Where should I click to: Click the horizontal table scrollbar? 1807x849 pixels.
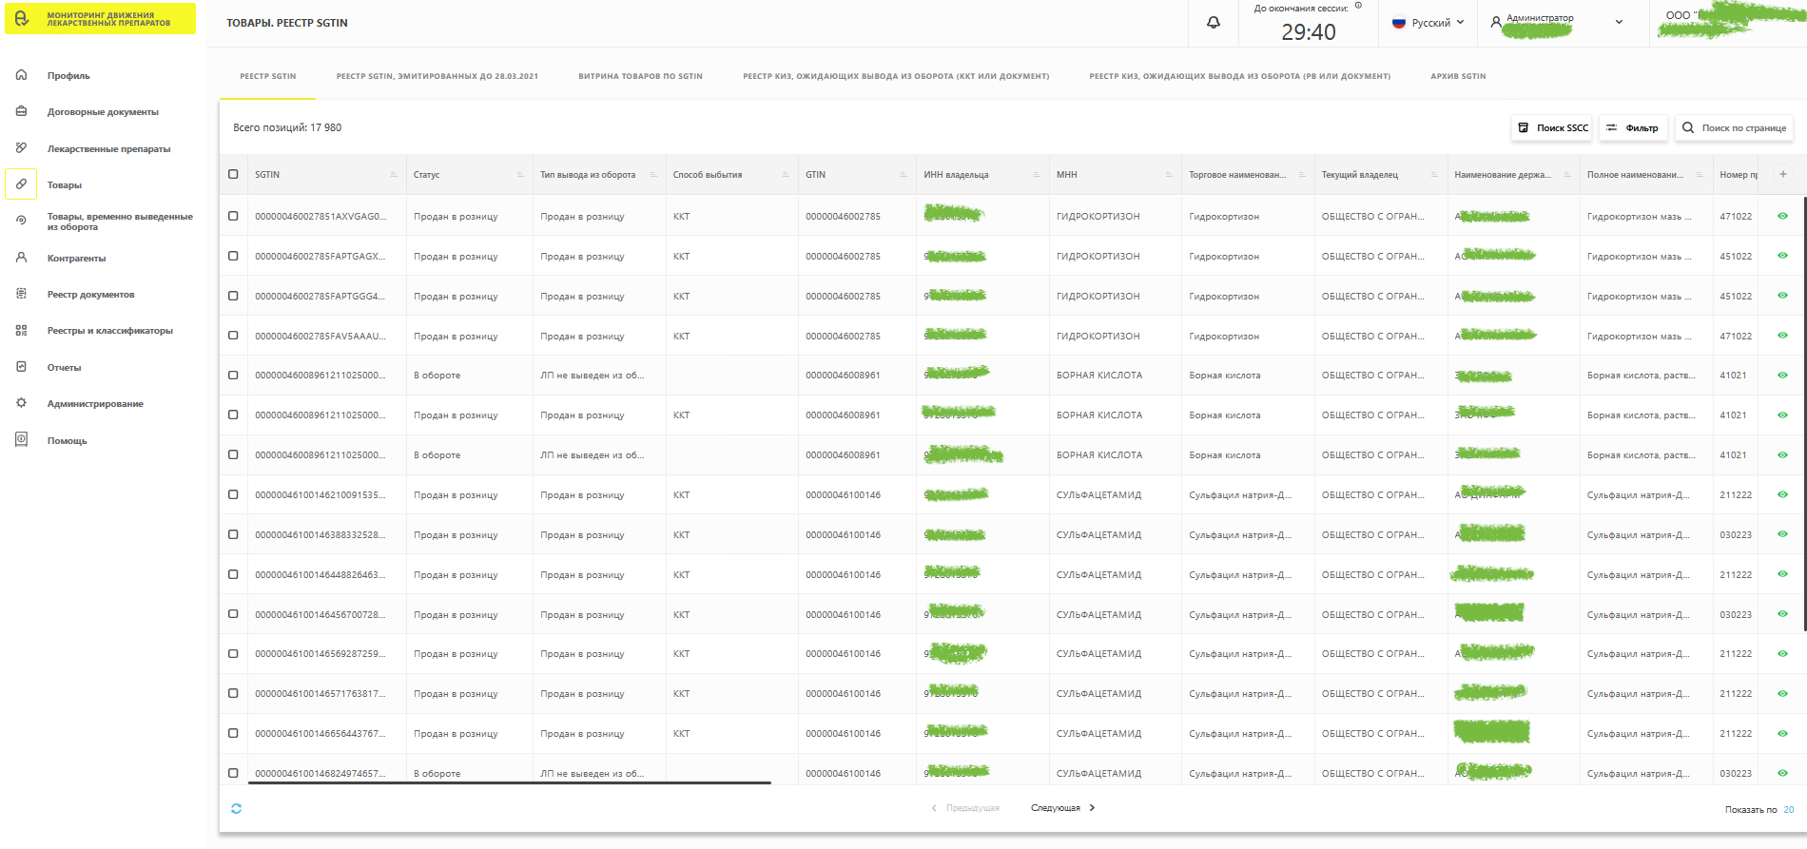pos(510,782)
